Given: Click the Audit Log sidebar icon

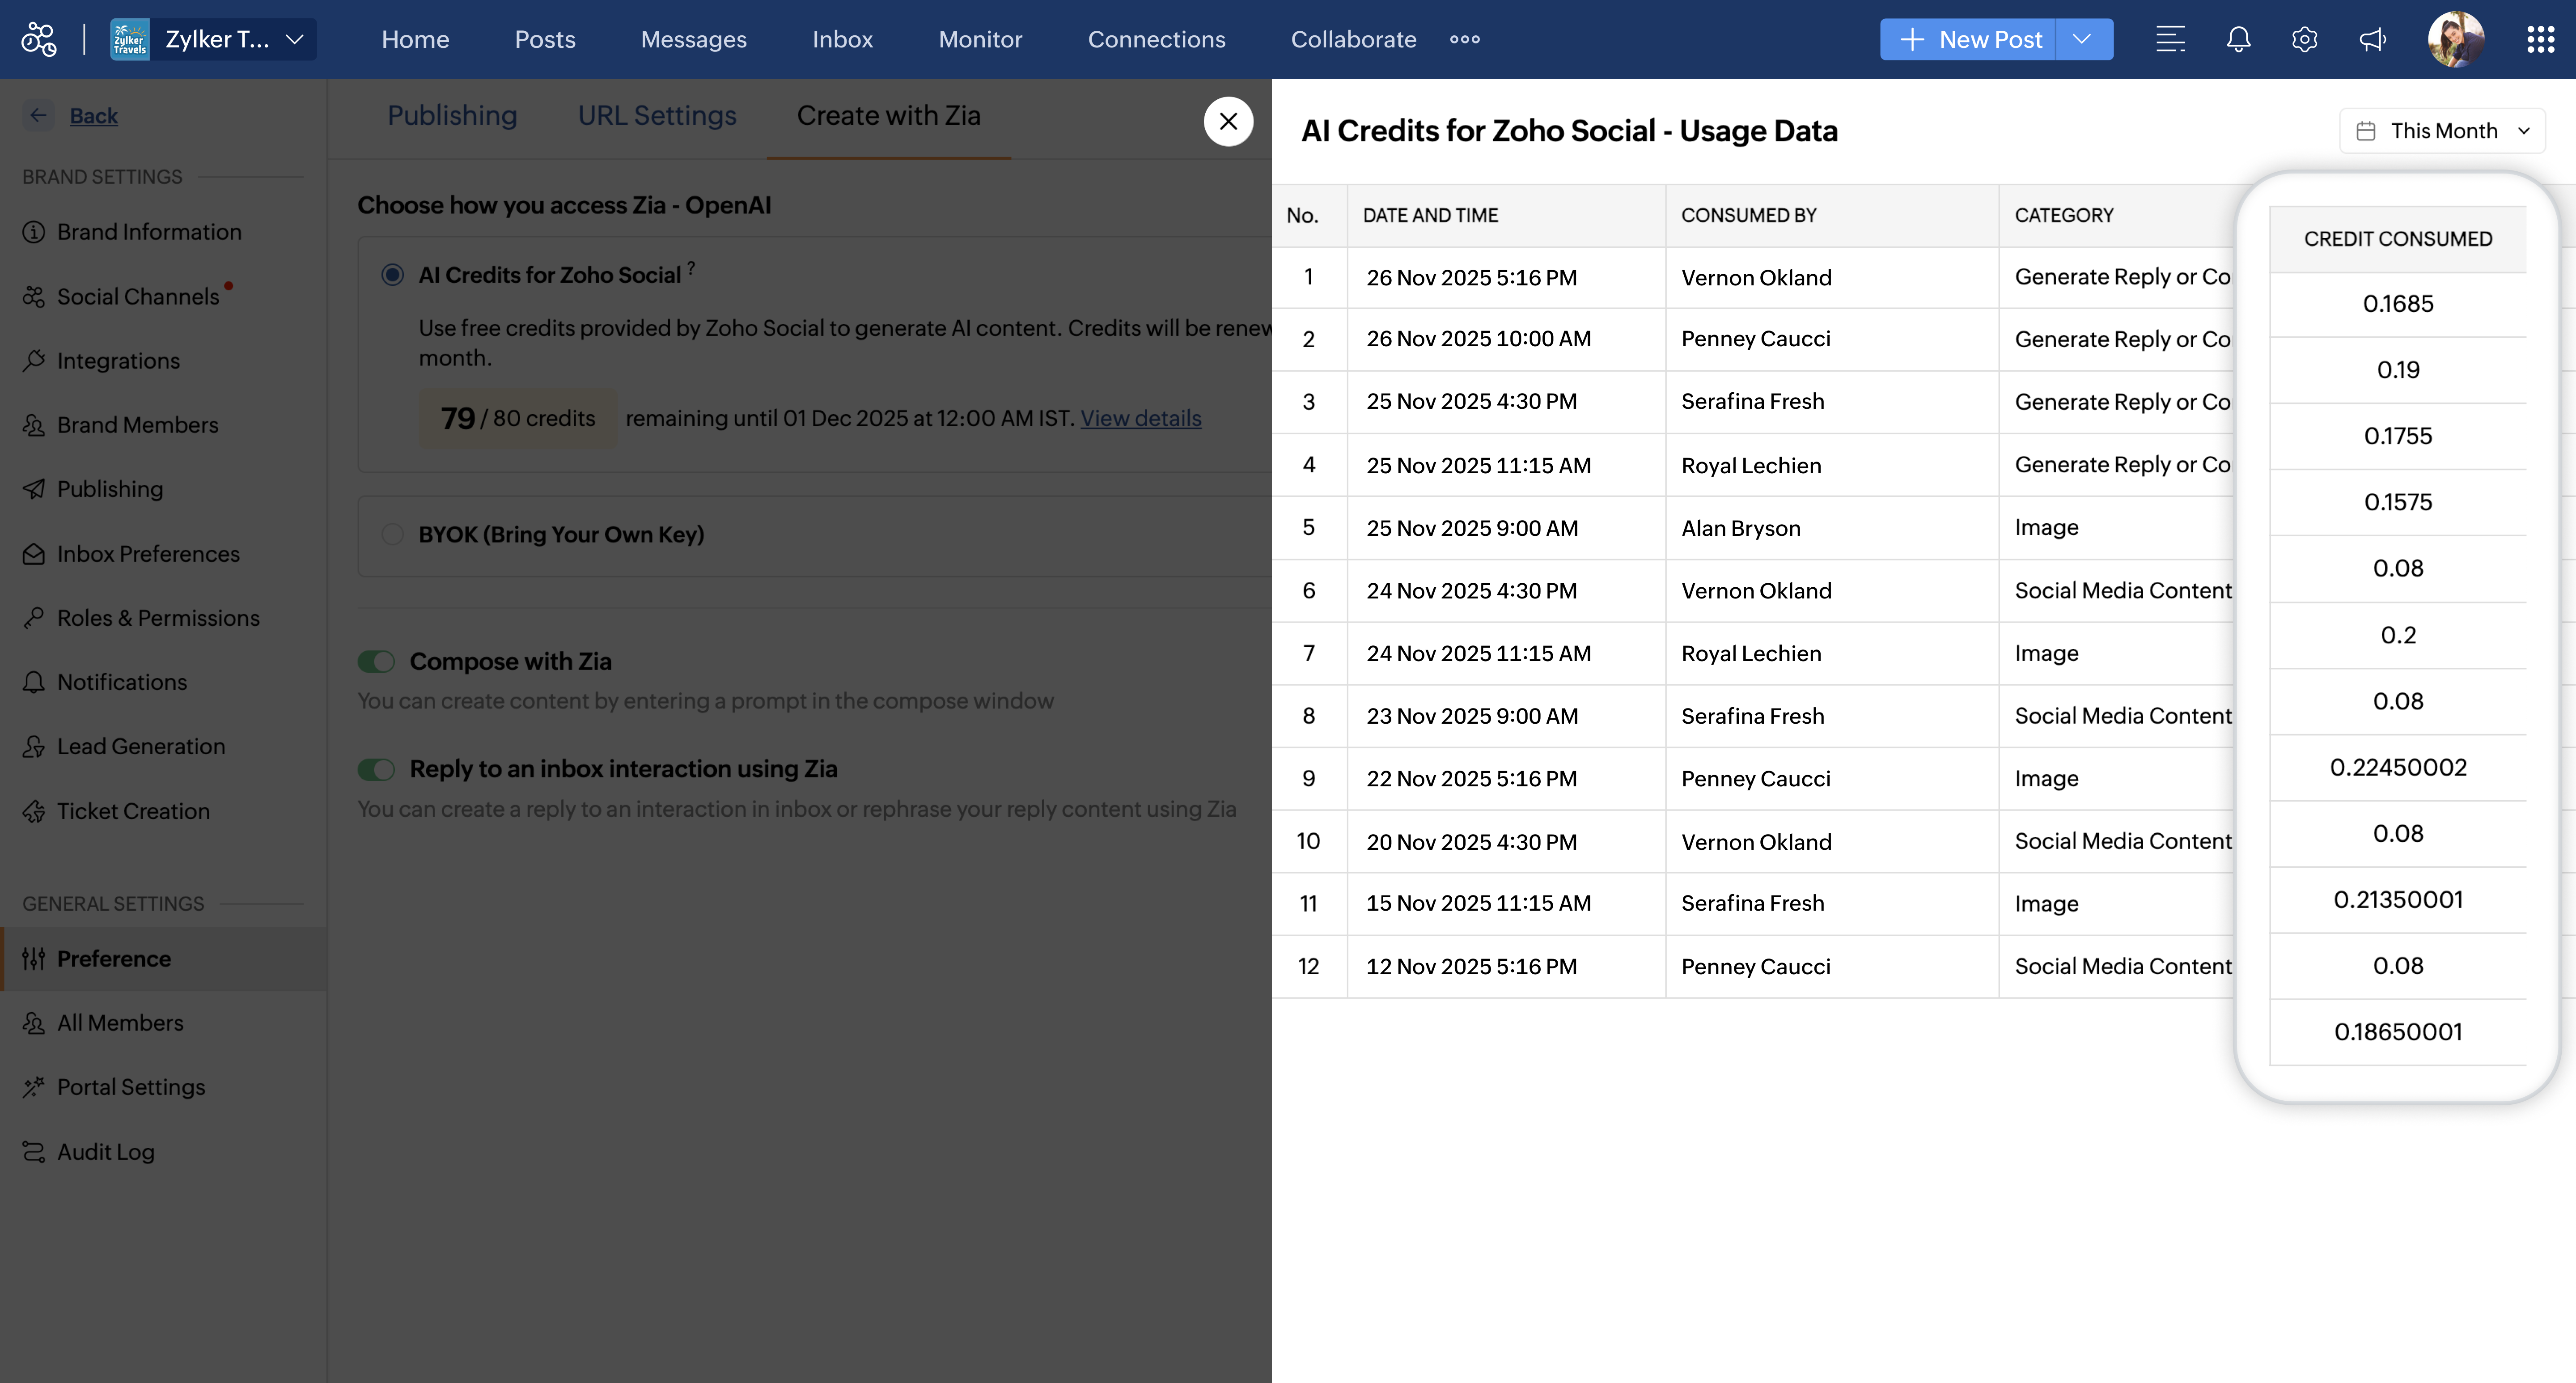Looking at the screenshot, I should (34, 1152).
